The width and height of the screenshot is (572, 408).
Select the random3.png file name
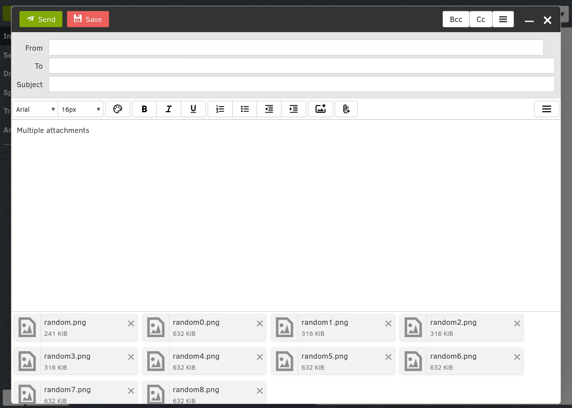pyautogui.click(x=67, y=356)
